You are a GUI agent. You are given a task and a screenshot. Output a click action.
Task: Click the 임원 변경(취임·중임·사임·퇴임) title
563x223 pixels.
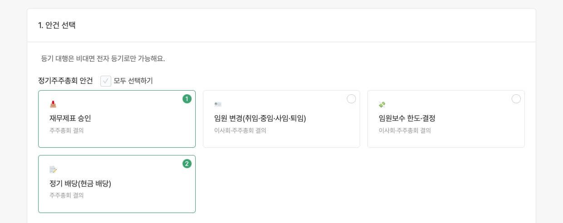click(260, 118)
